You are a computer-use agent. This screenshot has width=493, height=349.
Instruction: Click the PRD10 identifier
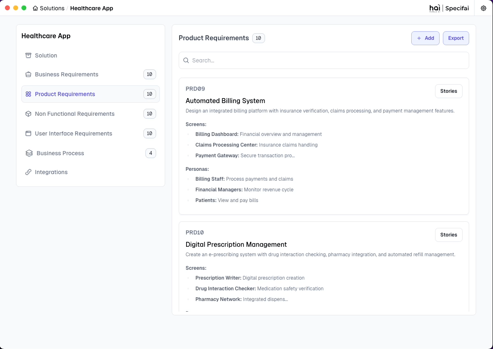(195, 232)
